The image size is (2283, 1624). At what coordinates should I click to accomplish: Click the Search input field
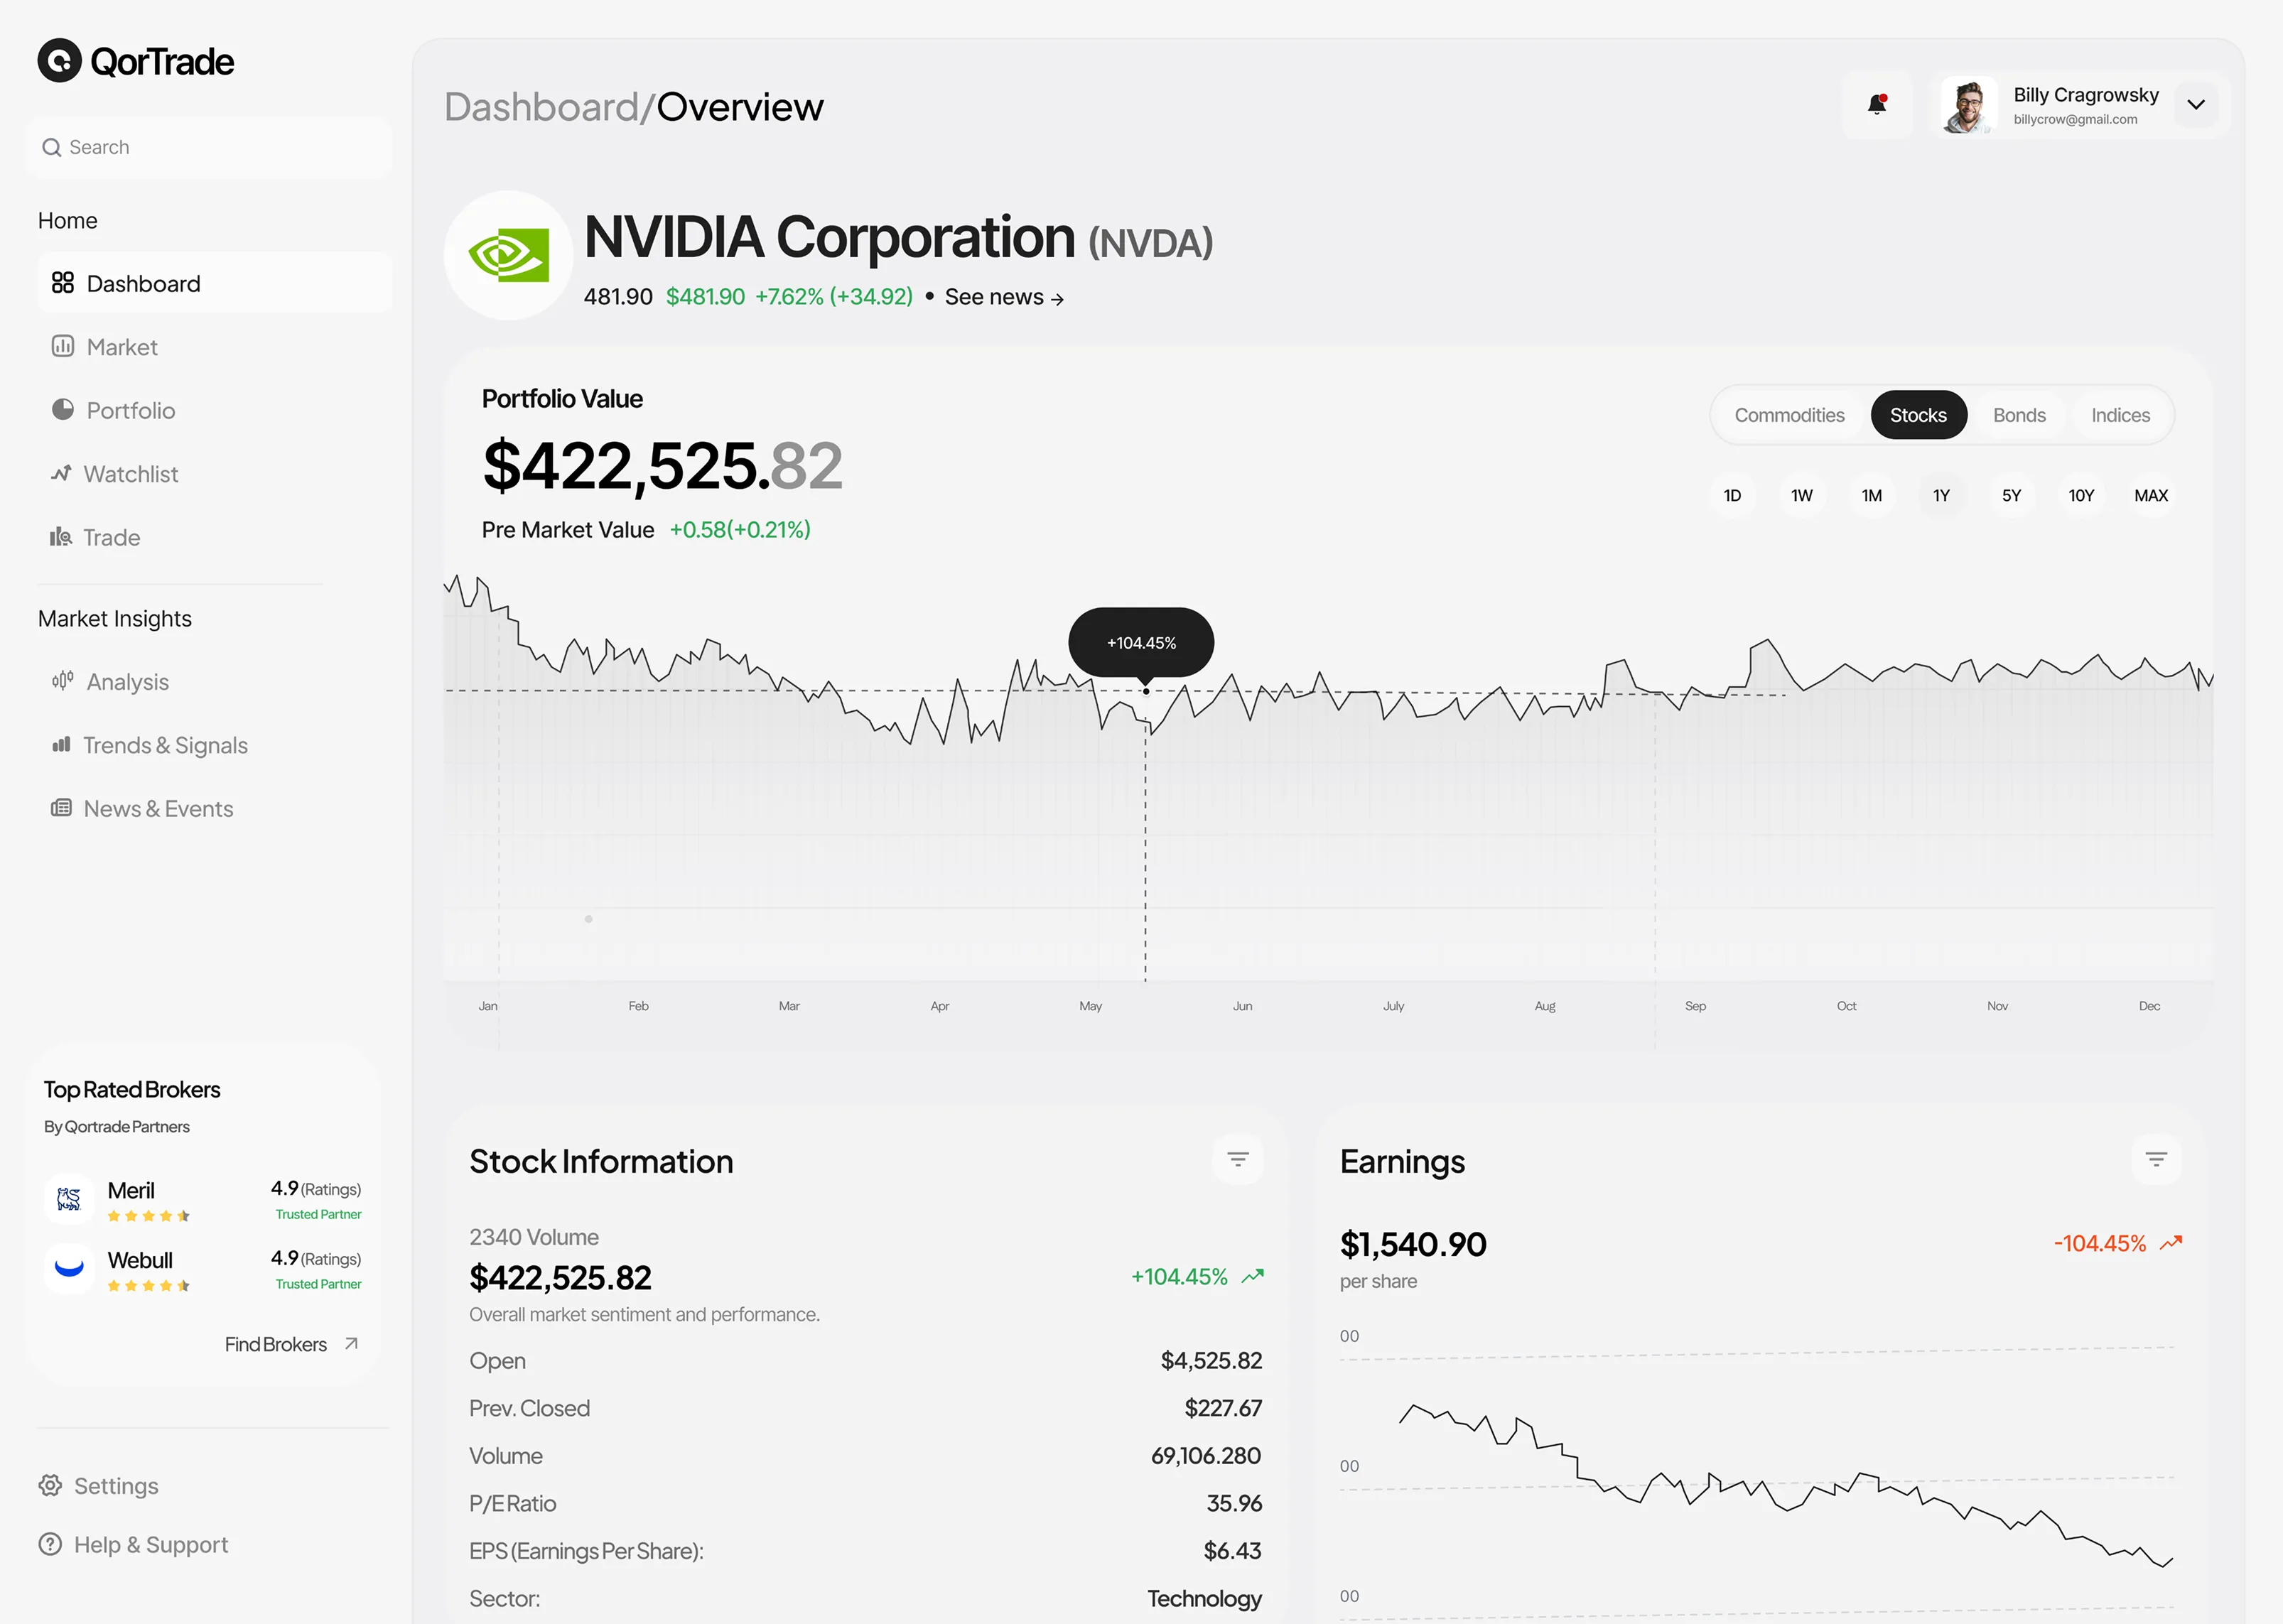click(210, 147)
